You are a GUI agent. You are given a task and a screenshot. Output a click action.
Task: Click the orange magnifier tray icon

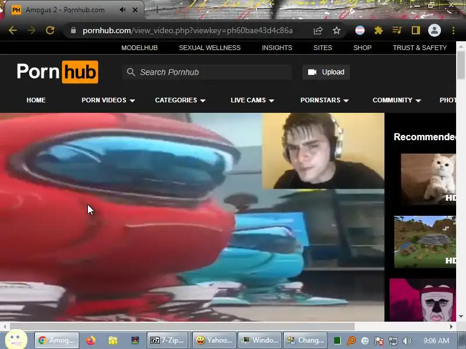tap(351, 341)
